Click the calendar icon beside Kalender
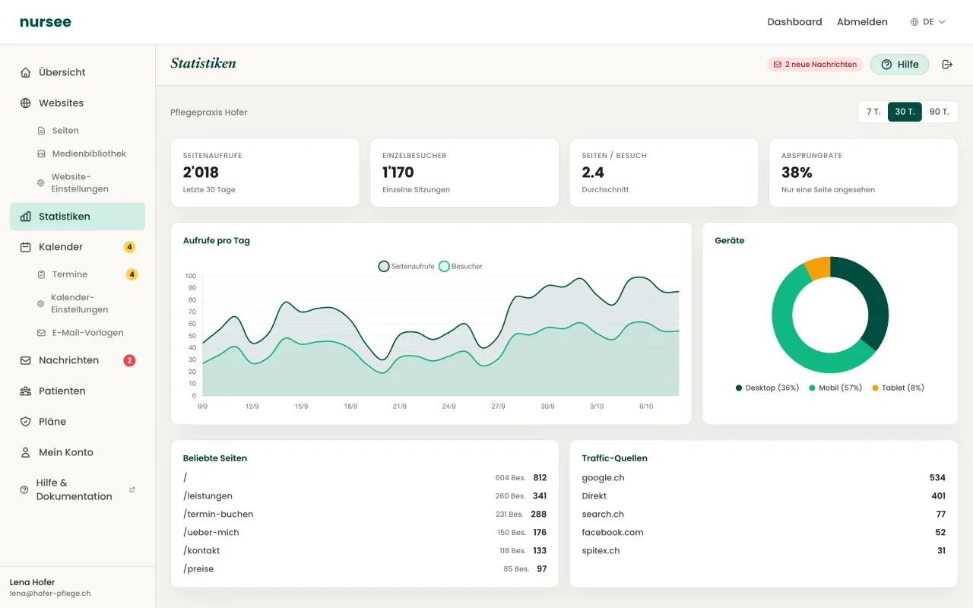 (25, 247)
